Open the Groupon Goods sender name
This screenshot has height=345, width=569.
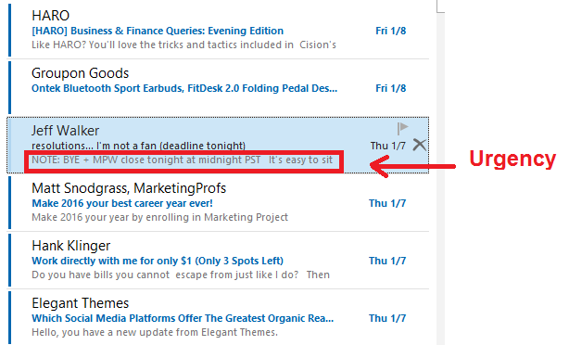81,73
